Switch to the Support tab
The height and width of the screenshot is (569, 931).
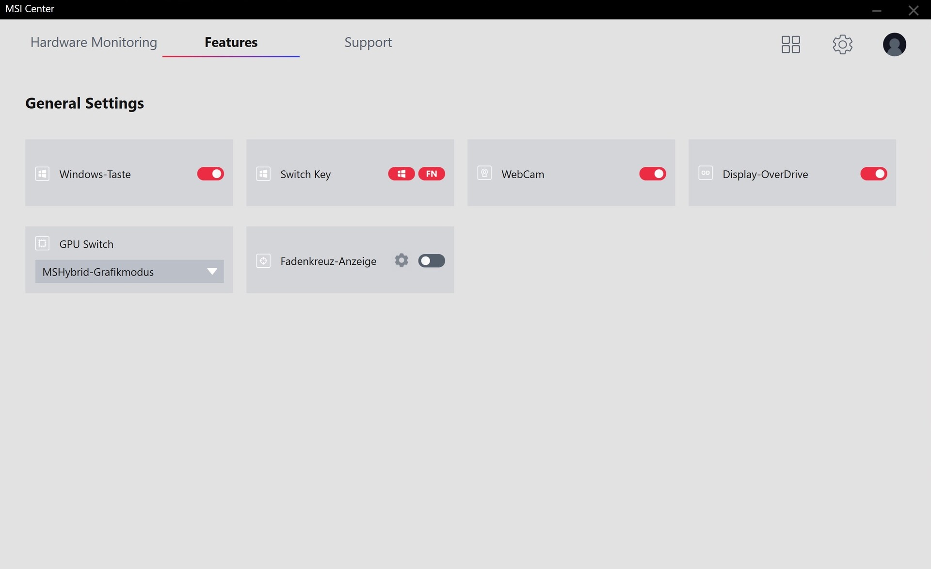tap(368, 43)
